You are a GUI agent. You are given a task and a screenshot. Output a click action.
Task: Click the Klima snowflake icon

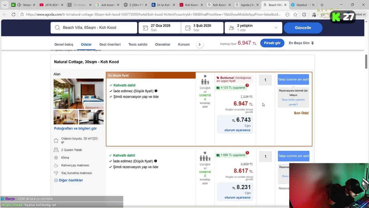[x=56, y=158]
